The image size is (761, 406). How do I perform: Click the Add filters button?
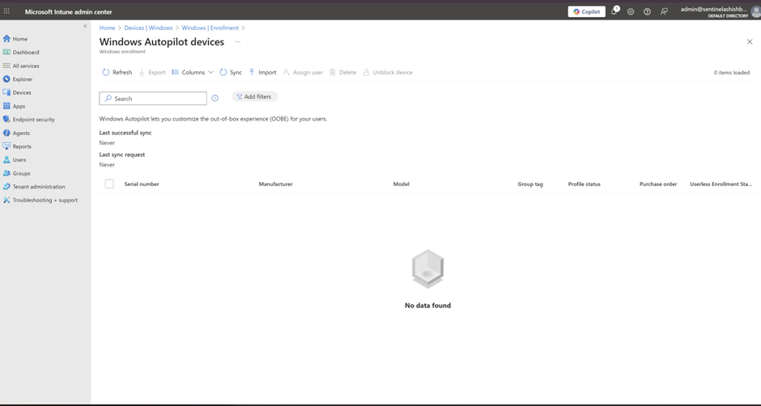tap(254, 97)
